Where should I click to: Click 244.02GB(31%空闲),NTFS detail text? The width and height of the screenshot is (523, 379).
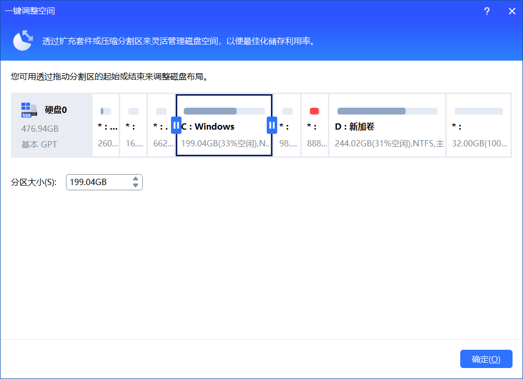pos(389,144)
